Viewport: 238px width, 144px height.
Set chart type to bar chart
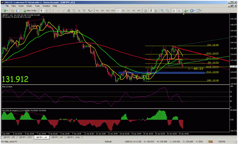pos(146,11)
